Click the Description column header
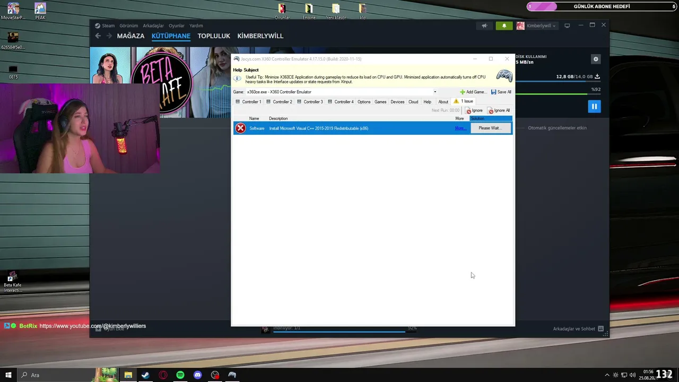This screenshot has height=382, width=679. coord(278,118)
